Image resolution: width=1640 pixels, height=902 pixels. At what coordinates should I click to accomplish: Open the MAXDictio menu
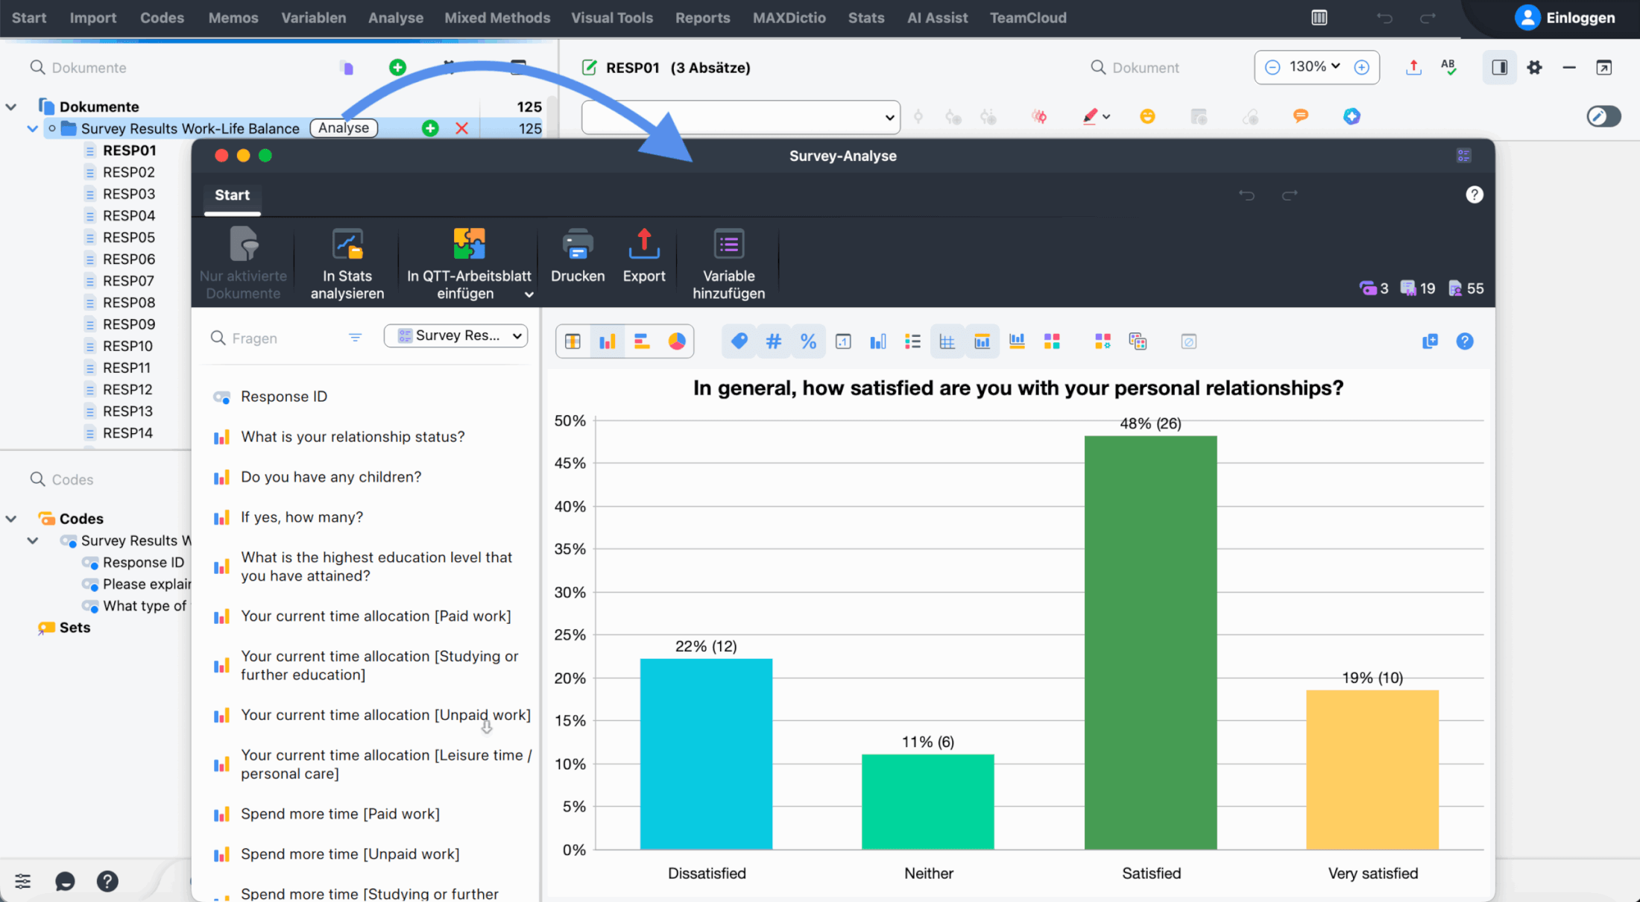pos(789,18)
